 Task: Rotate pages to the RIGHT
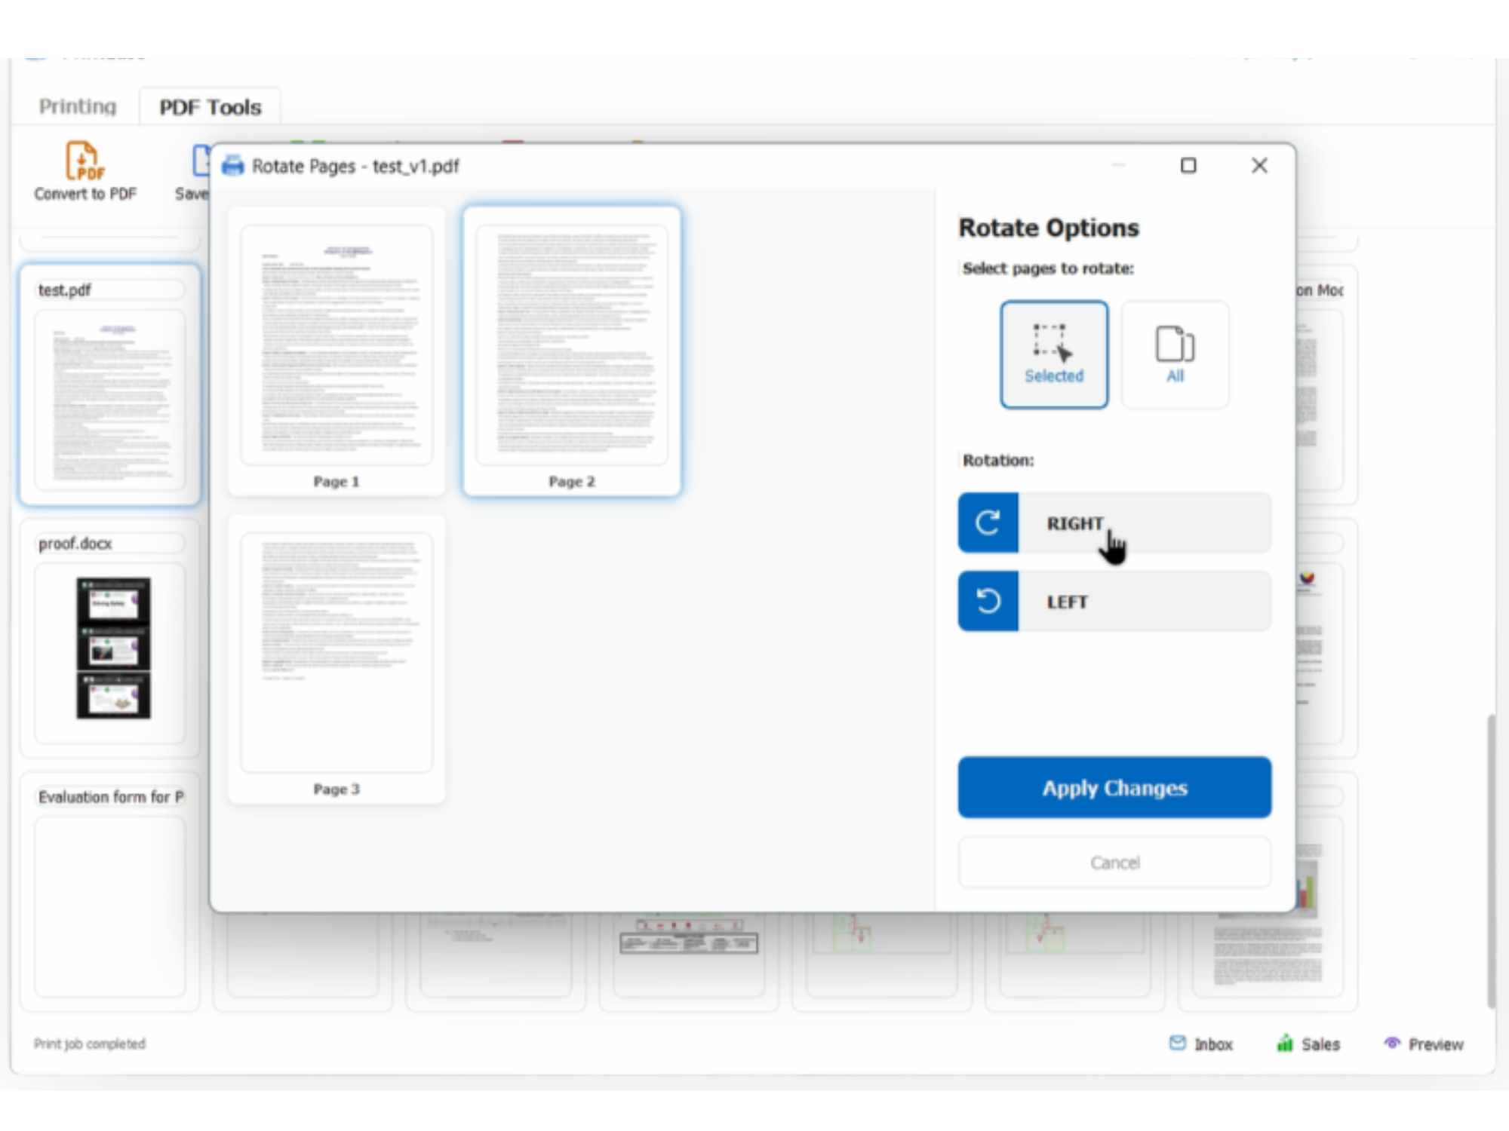[1114, 523]
